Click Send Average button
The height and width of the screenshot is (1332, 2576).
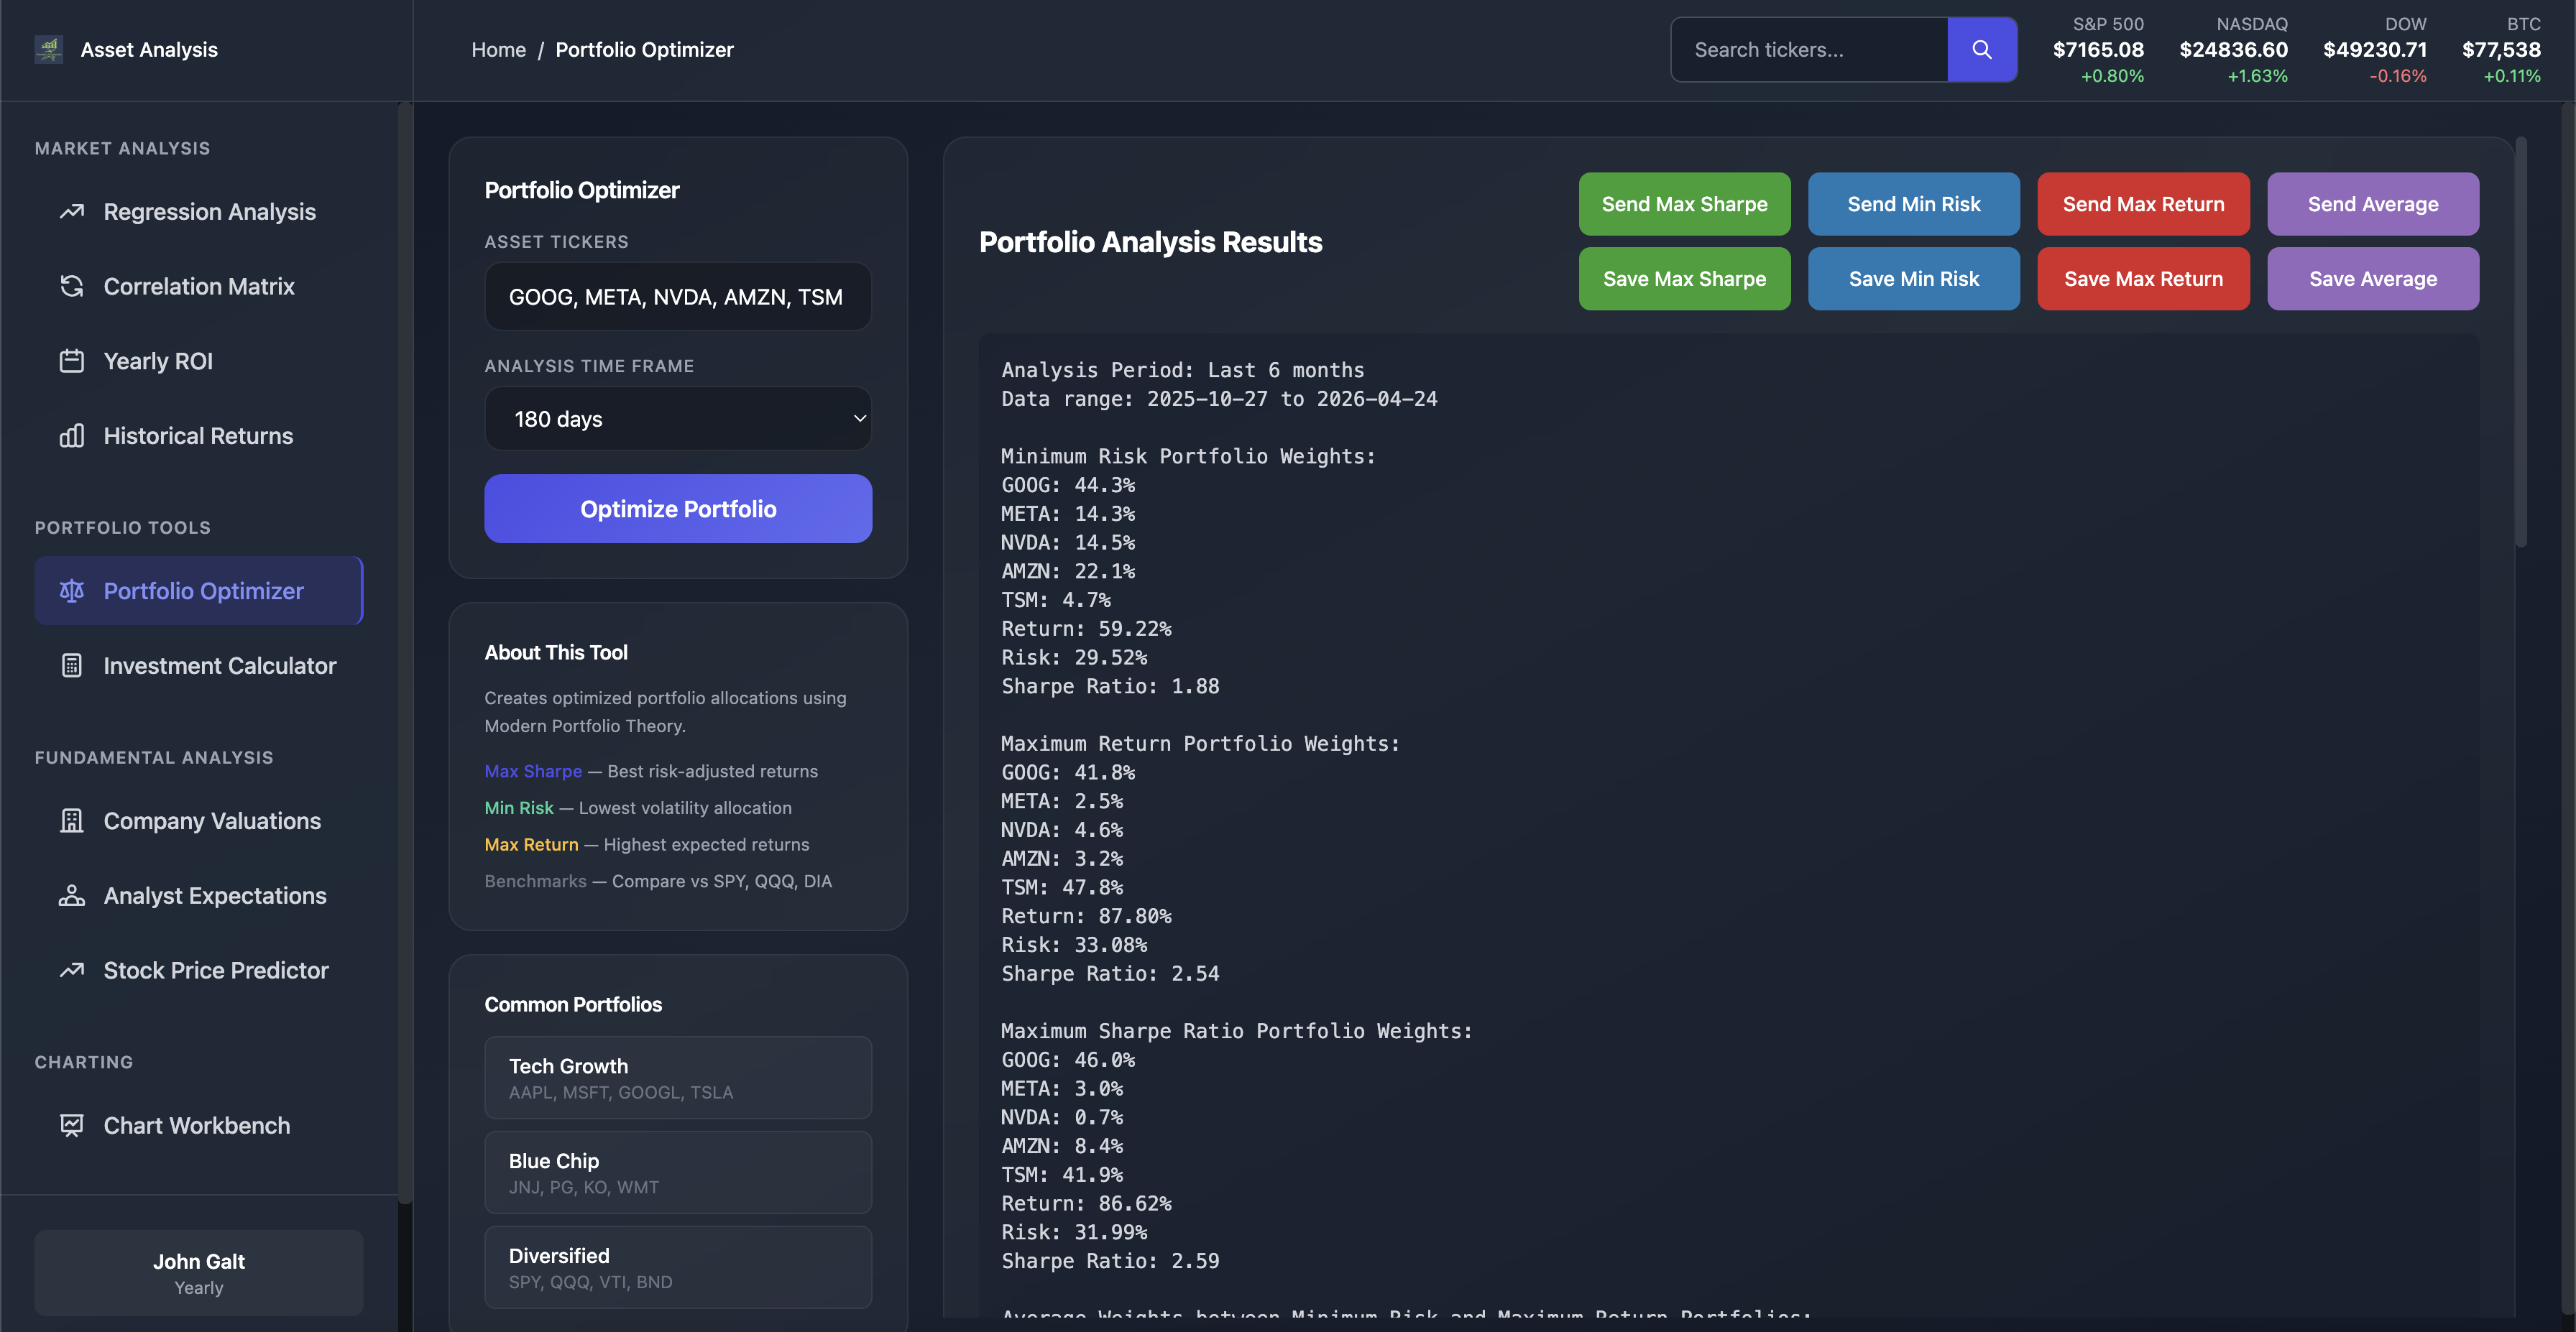click(2372, 204)
